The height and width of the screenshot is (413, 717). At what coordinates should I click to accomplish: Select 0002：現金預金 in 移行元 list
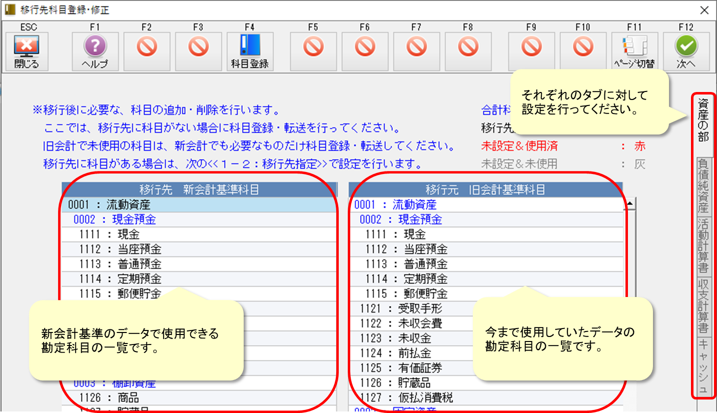pyautogui.click(x=486, y=219)
